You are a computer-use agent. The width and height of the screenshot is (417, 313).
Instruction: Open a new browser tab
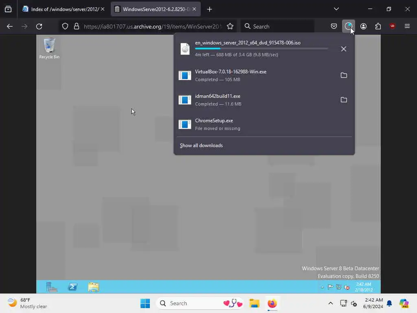coord(209,9)
